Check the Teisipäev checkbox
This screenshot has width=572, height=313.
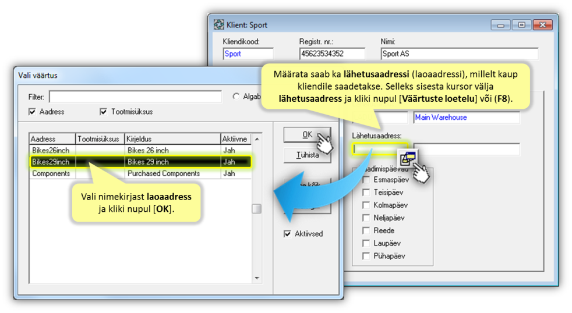[366, 193]
